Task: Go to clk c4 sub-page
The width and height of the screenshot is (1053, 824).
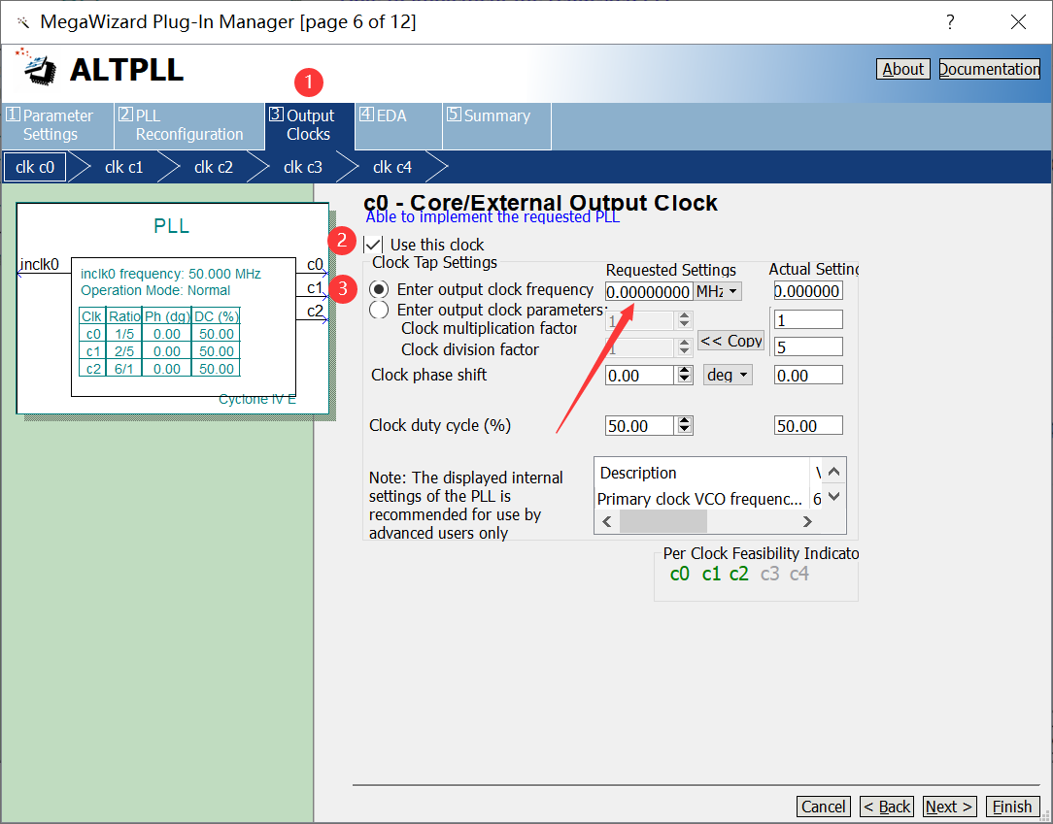Action: [392, 167]
